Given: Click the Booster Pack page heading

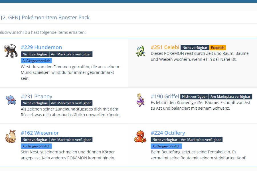Looking at the screenshot, I should 46,18.
